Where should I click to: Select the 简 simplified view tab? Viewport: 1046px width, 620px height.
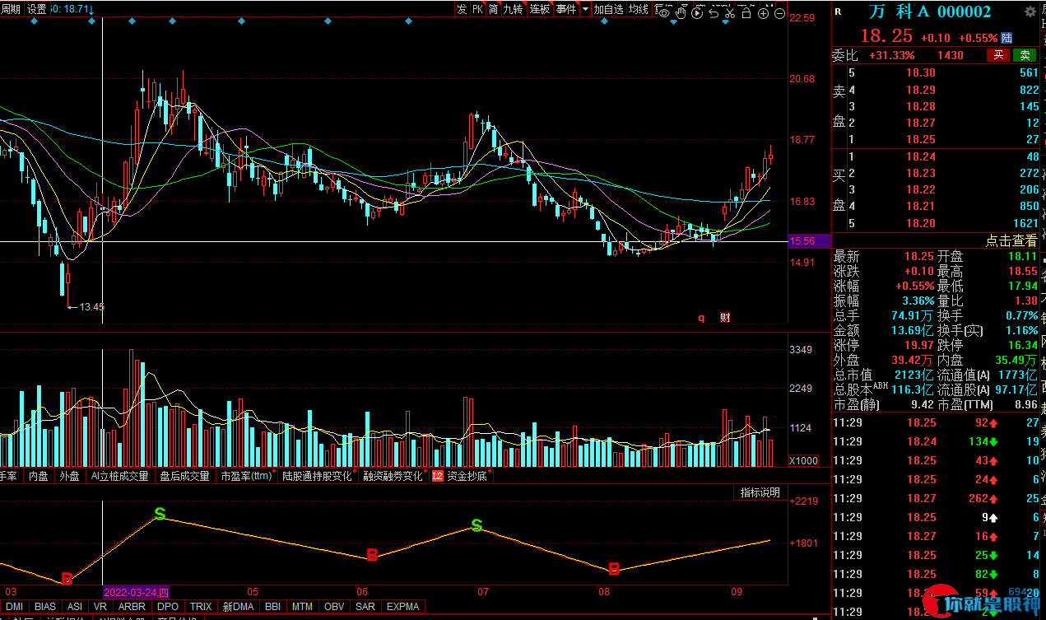coord(493,9)
